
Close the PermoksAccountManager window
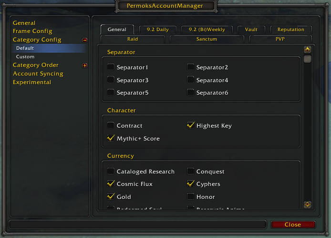point(293,225)
